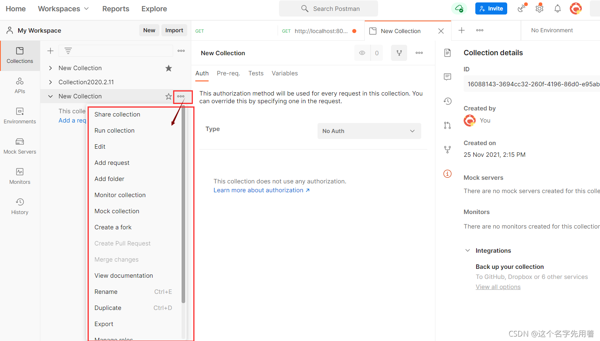
Task: Open the History sidebar section
Action: [20, 206]
